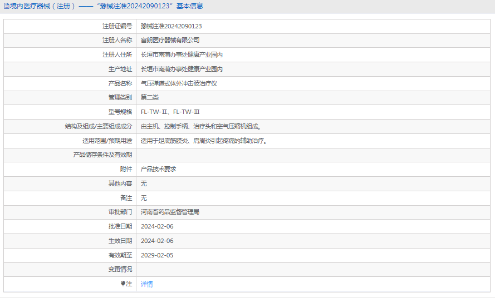Click the 附件 label

(x=126, y=170)
